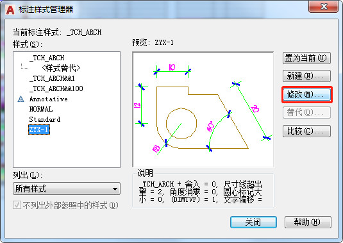Select the ZYX-1 style entry
The width and height of the screenshot is (343, 243).
(39, 130)
